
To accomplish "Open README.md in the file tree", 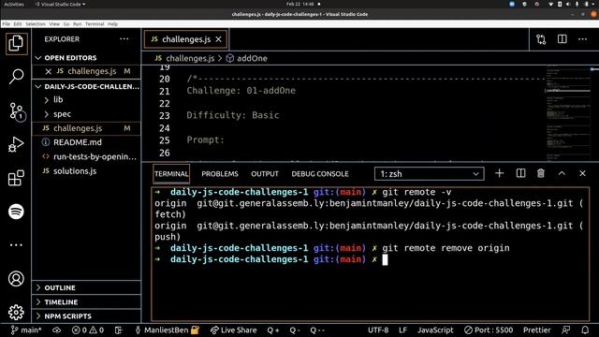I will coord(86,142).
